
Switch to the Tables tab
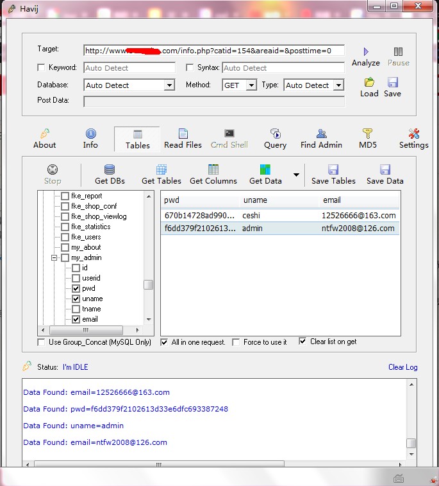point(137,139)
